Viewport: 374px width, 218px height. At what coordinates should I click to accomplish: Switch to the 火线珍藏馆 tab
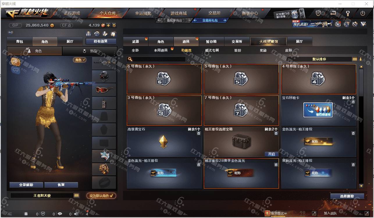click(x=268, y=42)
